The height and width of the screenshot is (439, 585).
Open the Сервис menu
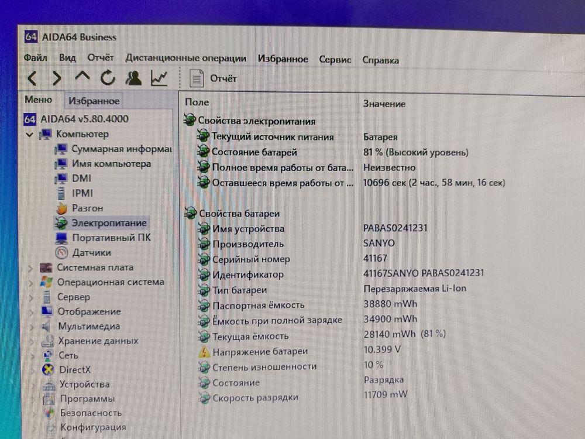(x=335, y=60)
